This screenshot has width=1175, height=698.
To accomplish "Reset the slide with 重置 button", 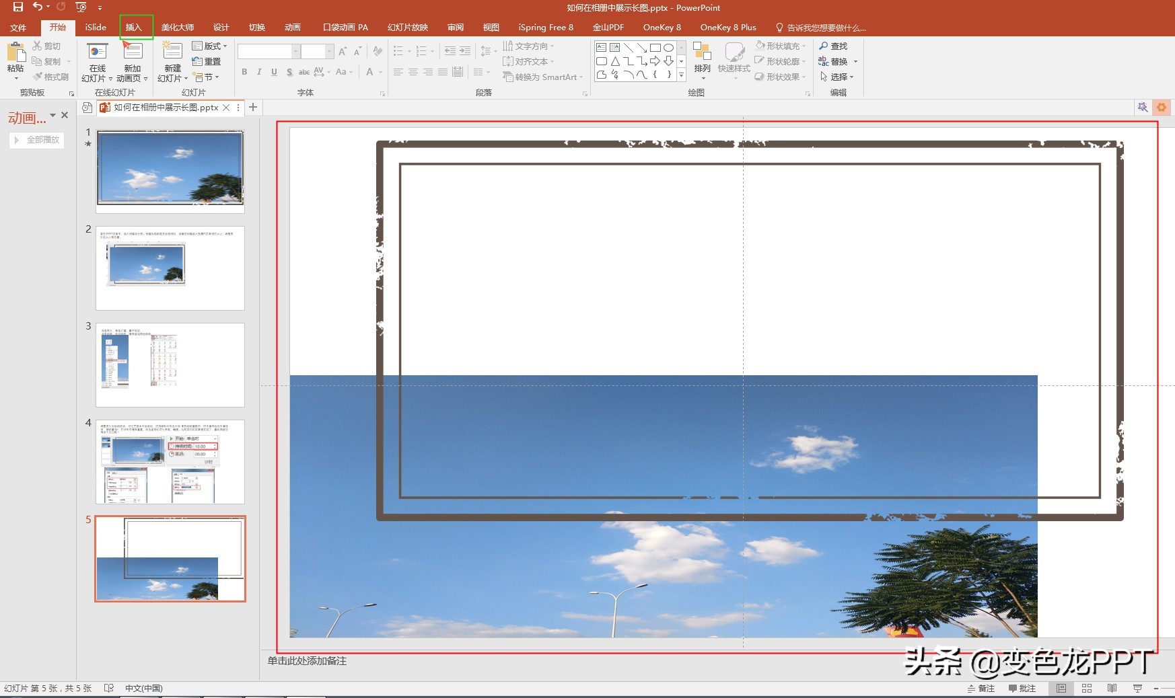I will (x=207, y=61).
